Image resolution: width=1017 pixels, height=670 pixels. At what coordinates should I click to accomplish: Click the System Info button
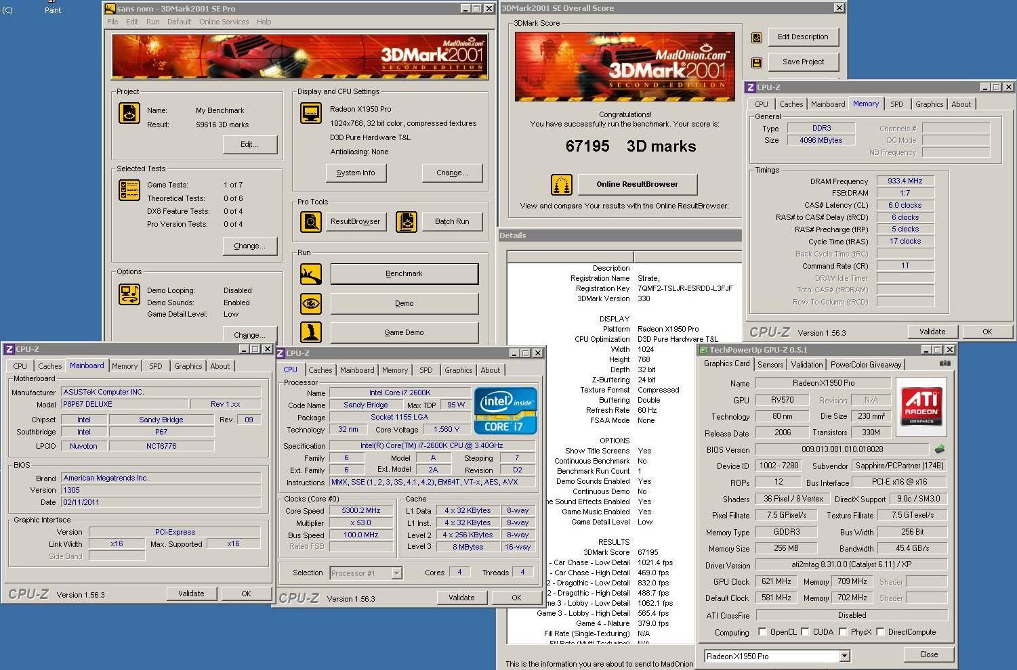pos(356,173)
